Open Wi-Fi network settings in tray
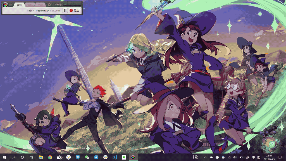Image resolution: width=286 pixels, height=161 pixels. pos(229,157)
